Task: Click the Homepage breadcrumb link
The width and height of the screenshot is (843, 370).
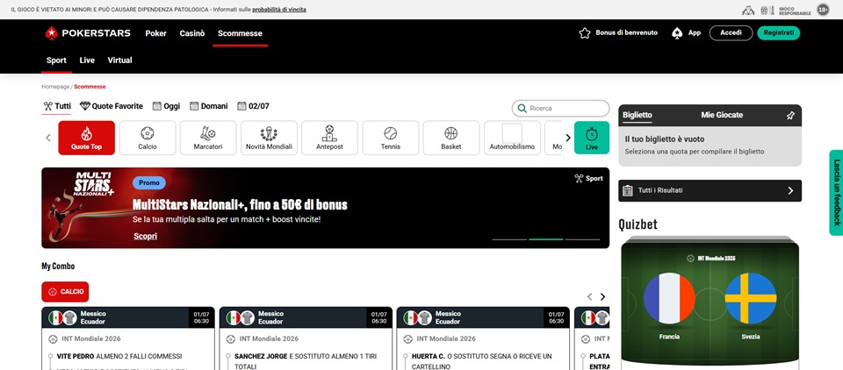Action: click(x=55, y=87)
